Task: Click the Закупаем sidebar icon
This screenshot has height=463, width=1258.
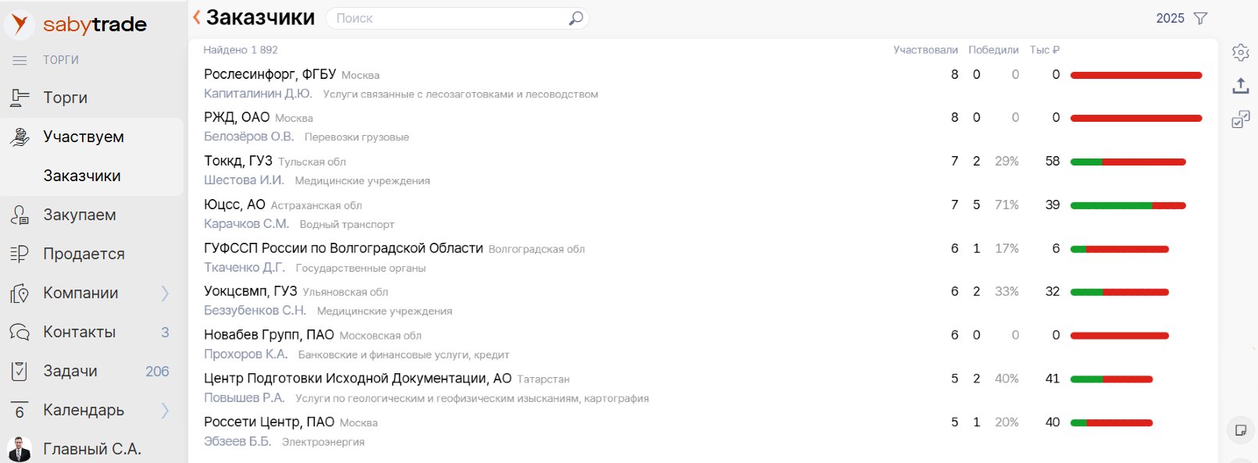Action: (20, 215)
